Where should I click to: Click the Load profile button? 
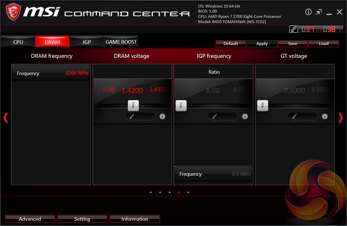pyautogui.click(x=324, y=44)
